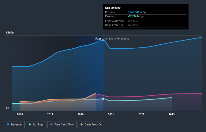Screen dimensions: 206x132
Task: Click the 2021 x-axis label
Action: click(x=111, y=114)
